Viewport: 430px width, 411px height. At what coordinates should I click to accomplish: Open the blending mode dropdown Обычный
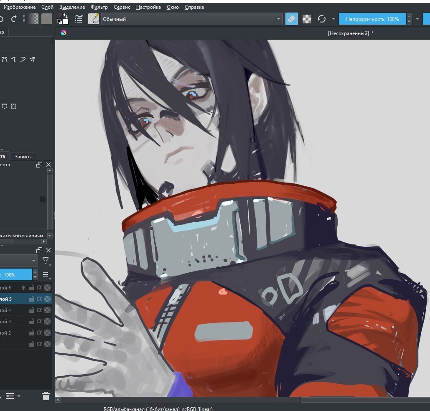point(192,19)
